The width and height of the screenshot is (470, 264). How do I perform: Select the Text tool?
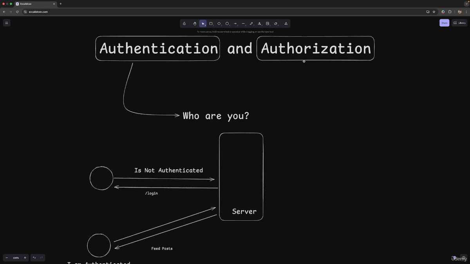pos(260,24)
